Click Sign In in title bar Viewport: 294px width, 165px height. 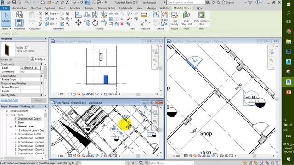tap(228, 2)
